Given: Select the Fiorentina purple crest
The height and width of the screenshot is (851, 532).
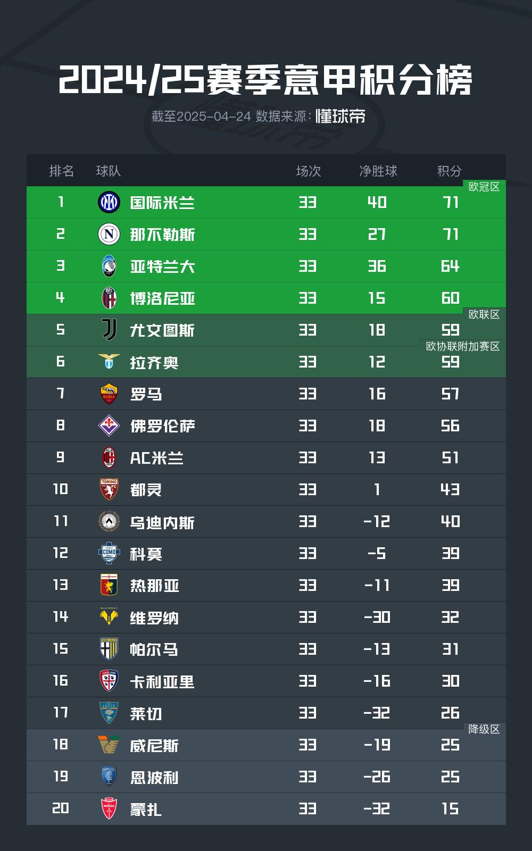Looking at the screenshot, I should [x=109, y=425].
